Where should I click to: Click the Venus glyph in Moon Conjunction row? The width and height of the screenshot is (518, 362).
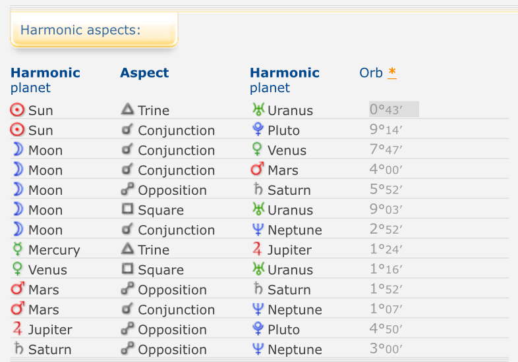pyautogui.click(x=258, y=150)
